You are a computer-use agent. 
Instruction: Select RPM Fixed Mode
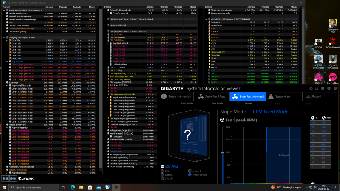(x=270, y=112)
